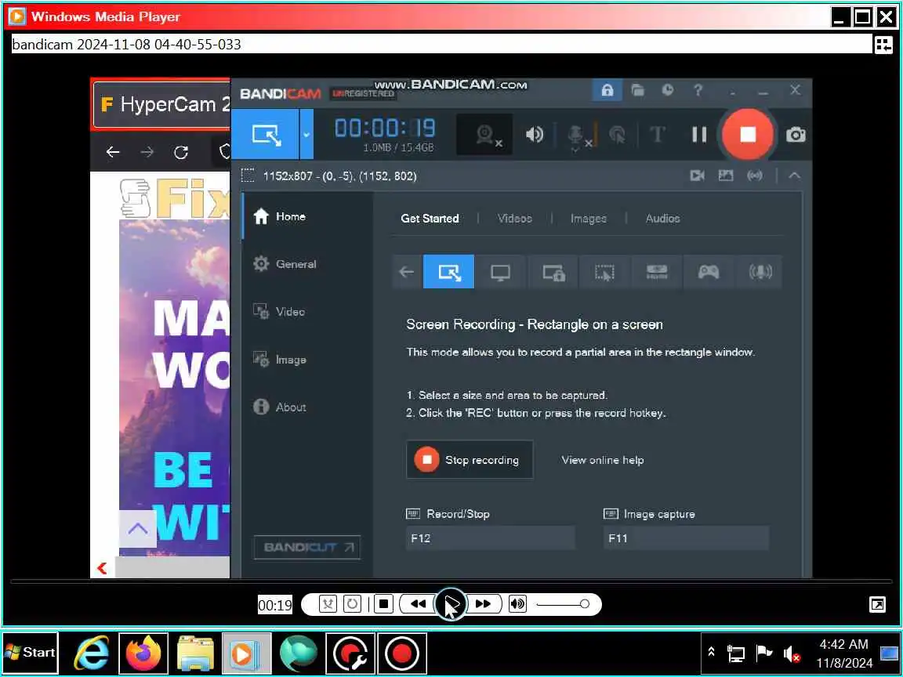Select the gamepad game recording mode icon
The width and height of the screenshot is (903, 677).
pos(709,272)
